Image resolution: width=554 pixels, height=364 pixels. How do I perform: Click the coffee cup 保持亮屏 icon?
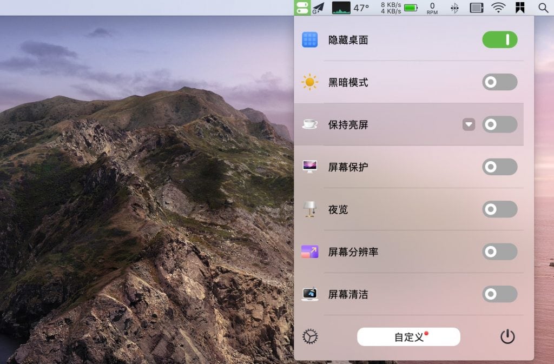[310, 124]
